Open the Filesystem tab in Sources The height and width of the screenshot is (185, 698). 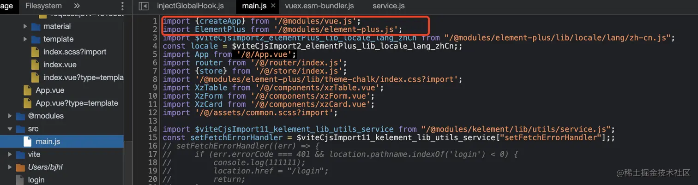(x=43, y=6)
